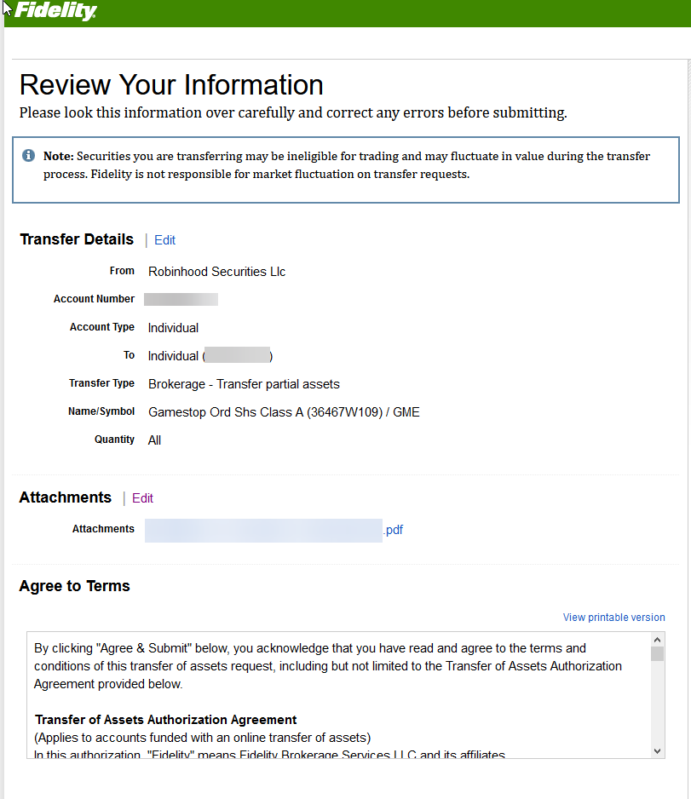Click the info icon beside the Note
This screenshot has height=799, width=691.
(28, 155)
